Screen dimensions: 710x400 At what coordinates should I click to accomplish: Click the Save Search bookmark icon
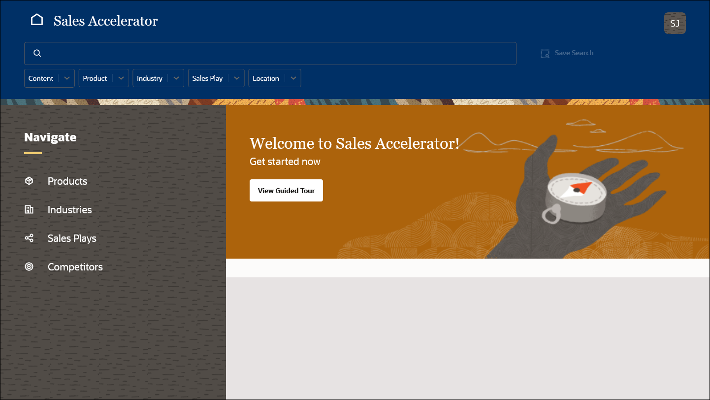click(x=545, y=53)
